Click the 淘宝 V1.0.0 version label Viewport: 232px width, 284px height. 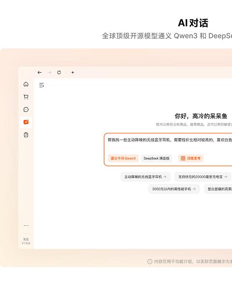tap(26, 241)
